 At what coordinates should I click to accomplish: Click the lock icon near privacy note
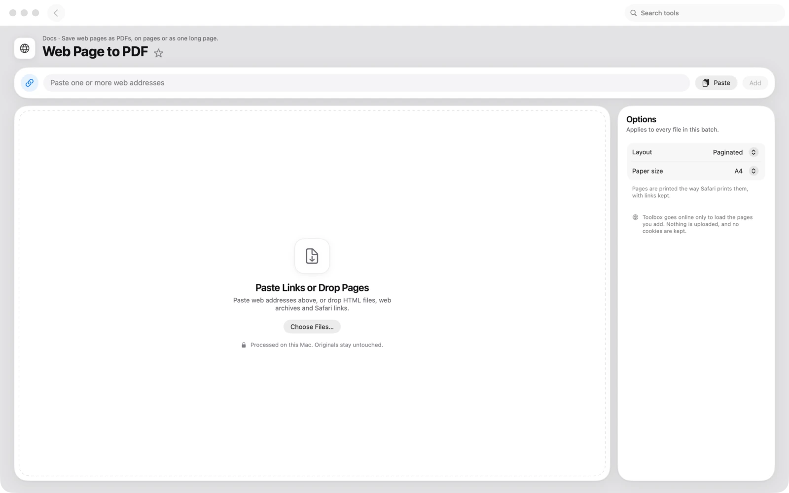[244, 345]
